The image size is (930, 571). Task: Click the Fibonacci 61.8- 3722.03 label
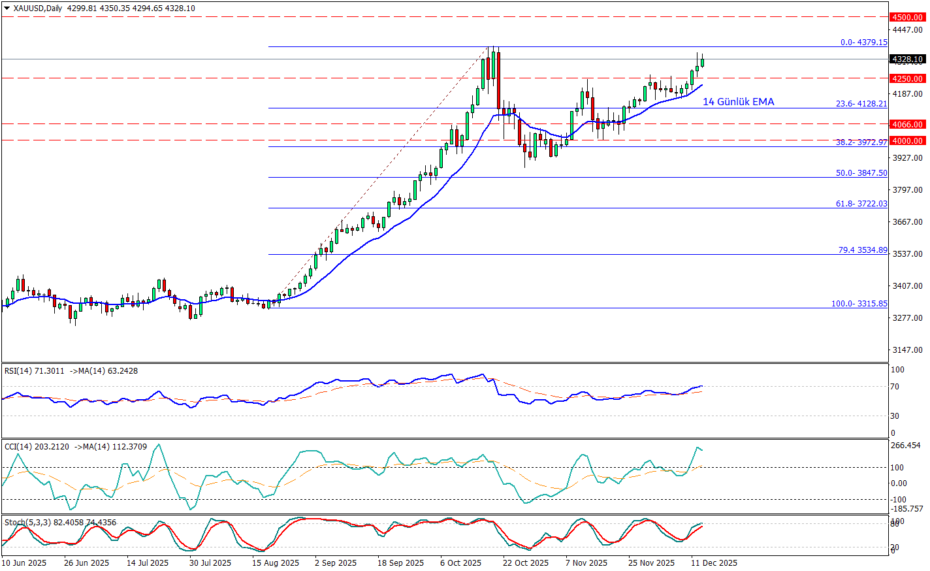pyautogui.click(x=861, y=204)
